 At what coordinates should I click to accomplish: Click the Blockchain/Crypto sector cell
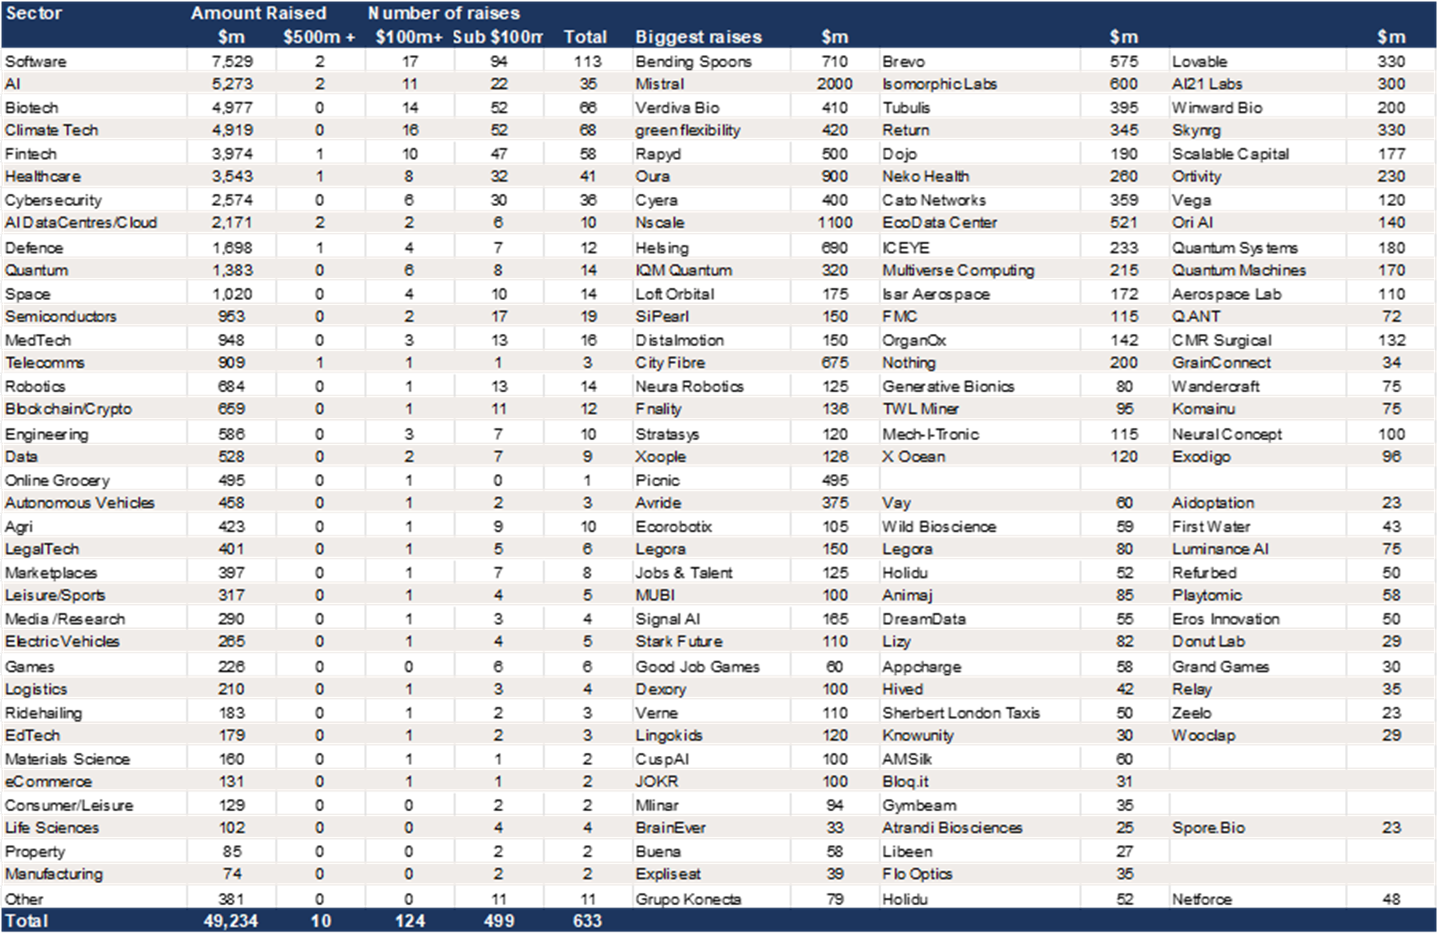click(x=68, y=409)
